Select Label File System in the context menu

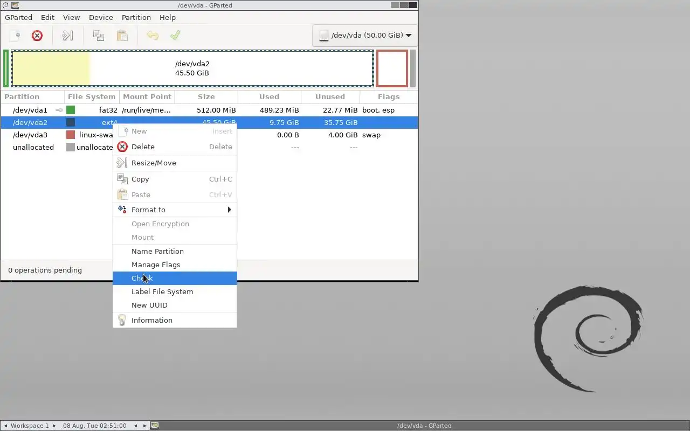[175, 291]
